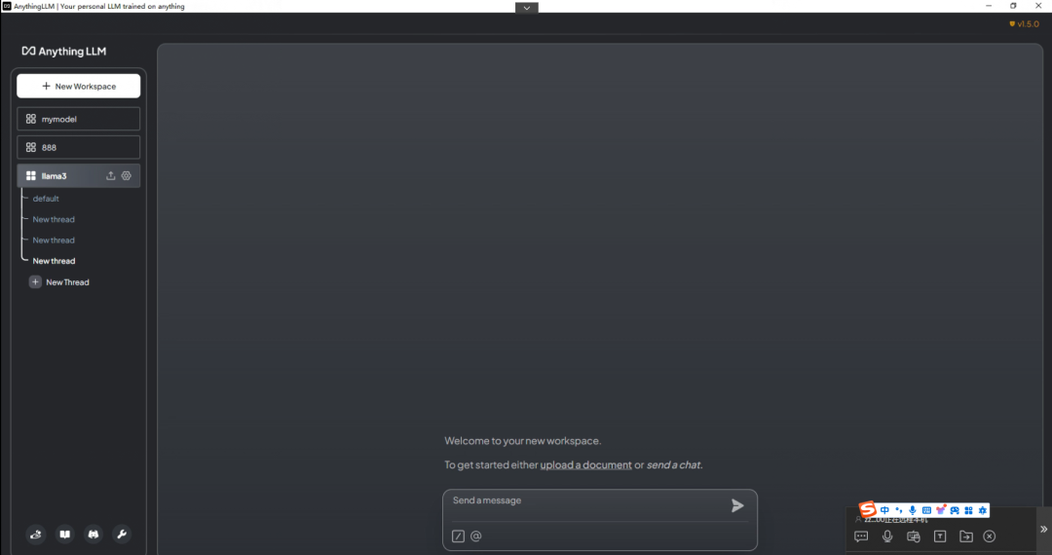The image size is (1052, 555).
Task: Open the remote session chat bubble icon
Action: click(861, 536)
